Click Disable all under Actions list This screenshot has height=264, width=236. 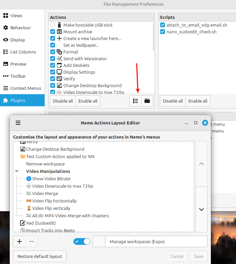(x=63, y=101)
